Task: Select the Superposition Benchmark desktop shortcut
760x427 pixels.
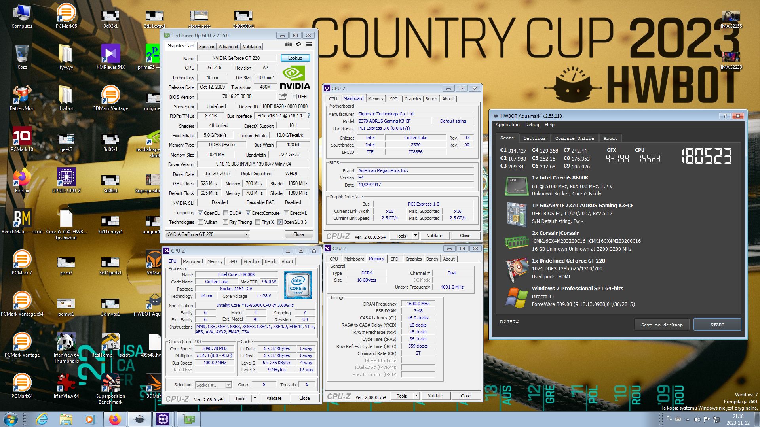Action: [x=111, y=389]
